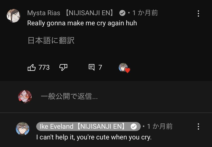Click the 一般公開で返信 reply field

pos(69,96)
